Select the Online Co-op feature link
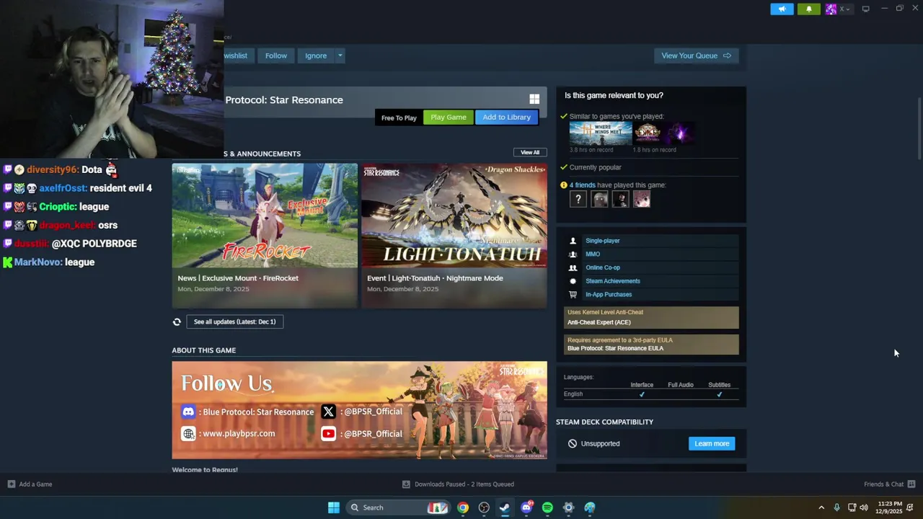 click(x=603, y=267)
